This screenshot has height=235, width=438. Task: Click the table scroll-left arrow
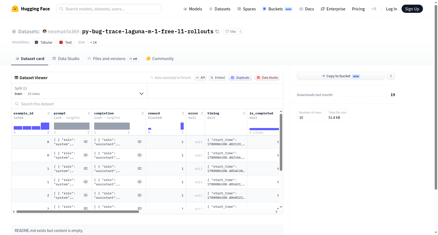tap(13, 212)
